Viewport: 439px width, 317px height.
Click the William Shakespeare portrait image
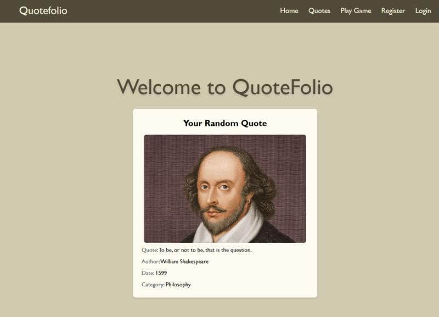(225, 188)
